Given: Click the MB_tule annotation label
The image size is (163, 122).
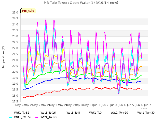Looking at the screenshot, I should click(28, 11).
